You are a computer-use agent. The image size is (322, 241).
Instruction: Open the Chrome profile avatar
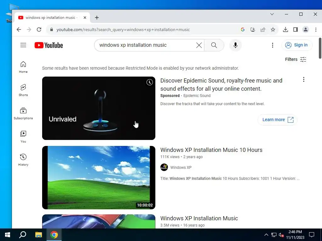306,29
